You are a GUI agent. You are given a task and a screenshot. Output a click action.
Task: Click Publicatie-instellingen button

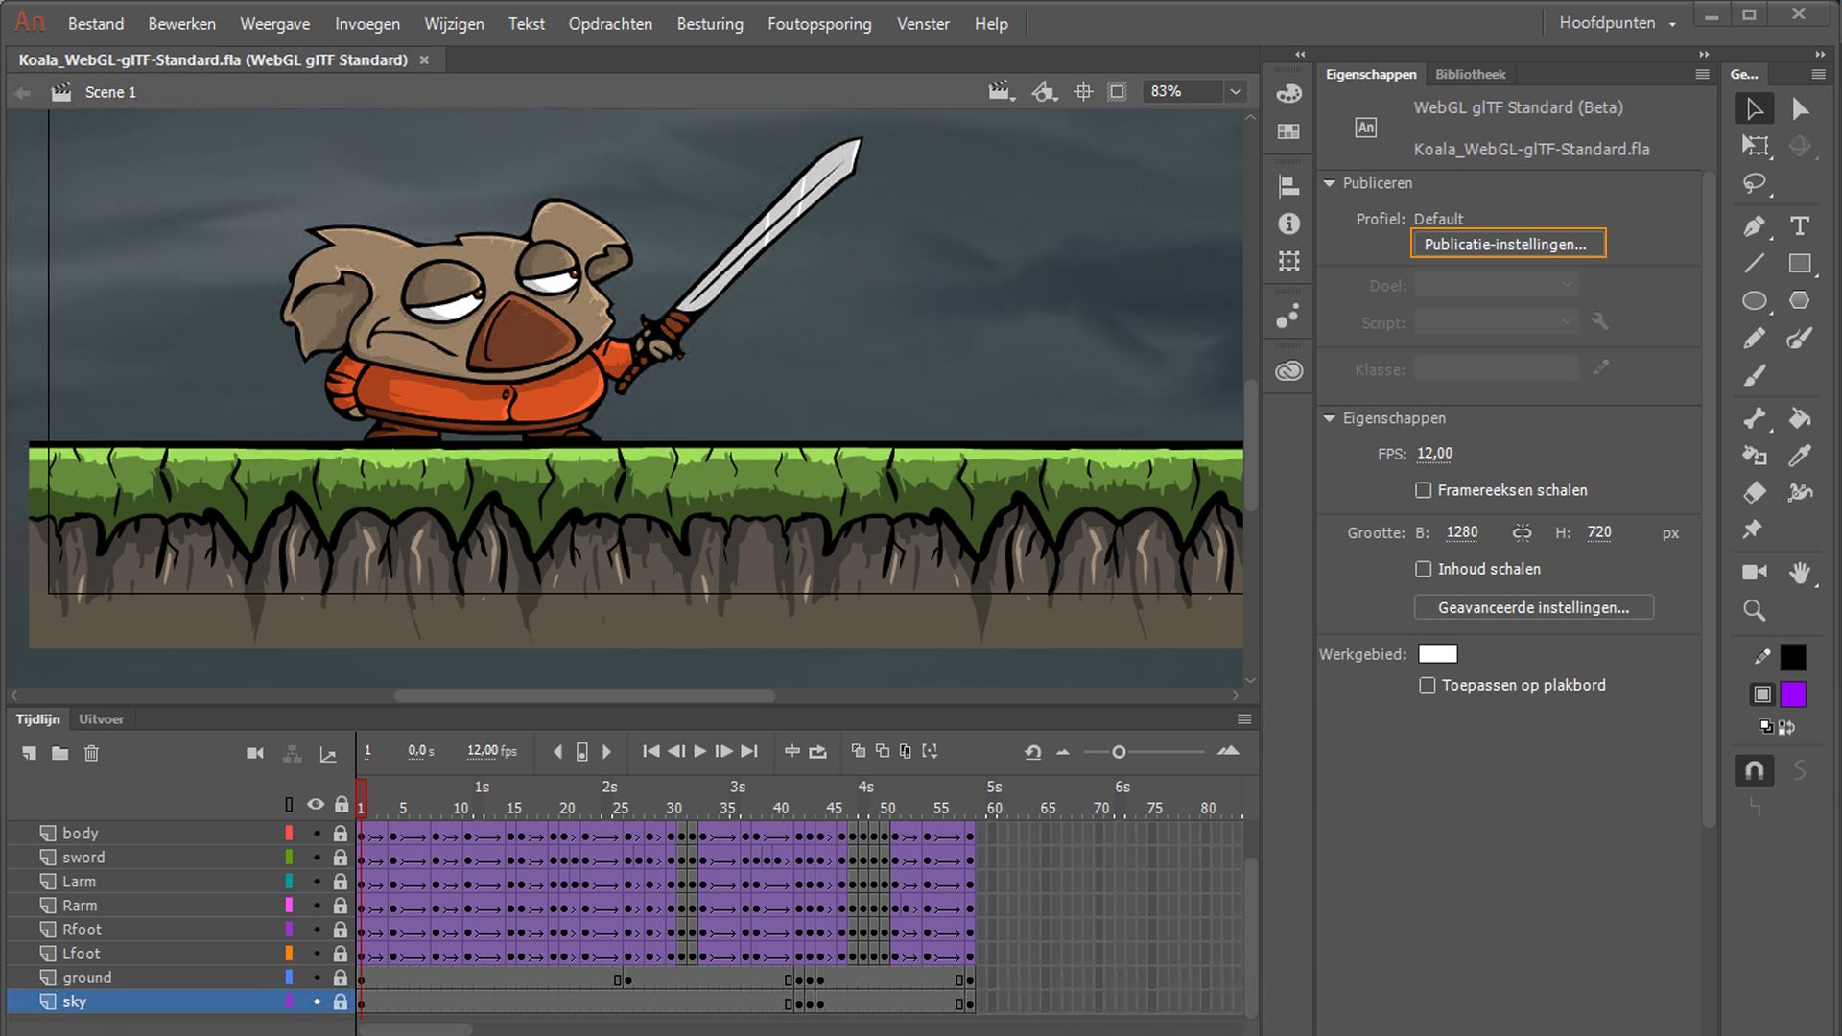(x=1507, y=244)
